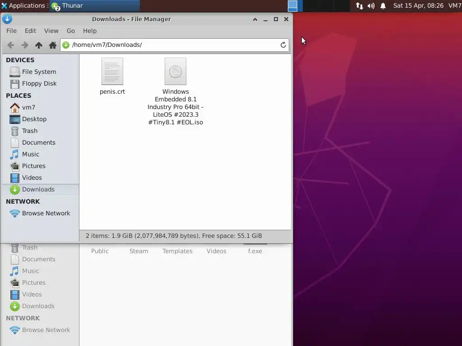
Task: Click the status bar item count text
Action: pos(174,236)
